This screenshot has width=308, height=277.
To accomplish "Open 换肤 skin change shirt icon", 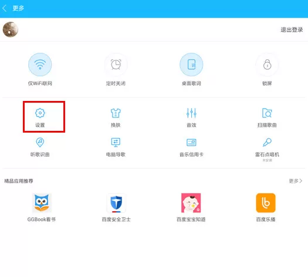I will click(116, 113).
